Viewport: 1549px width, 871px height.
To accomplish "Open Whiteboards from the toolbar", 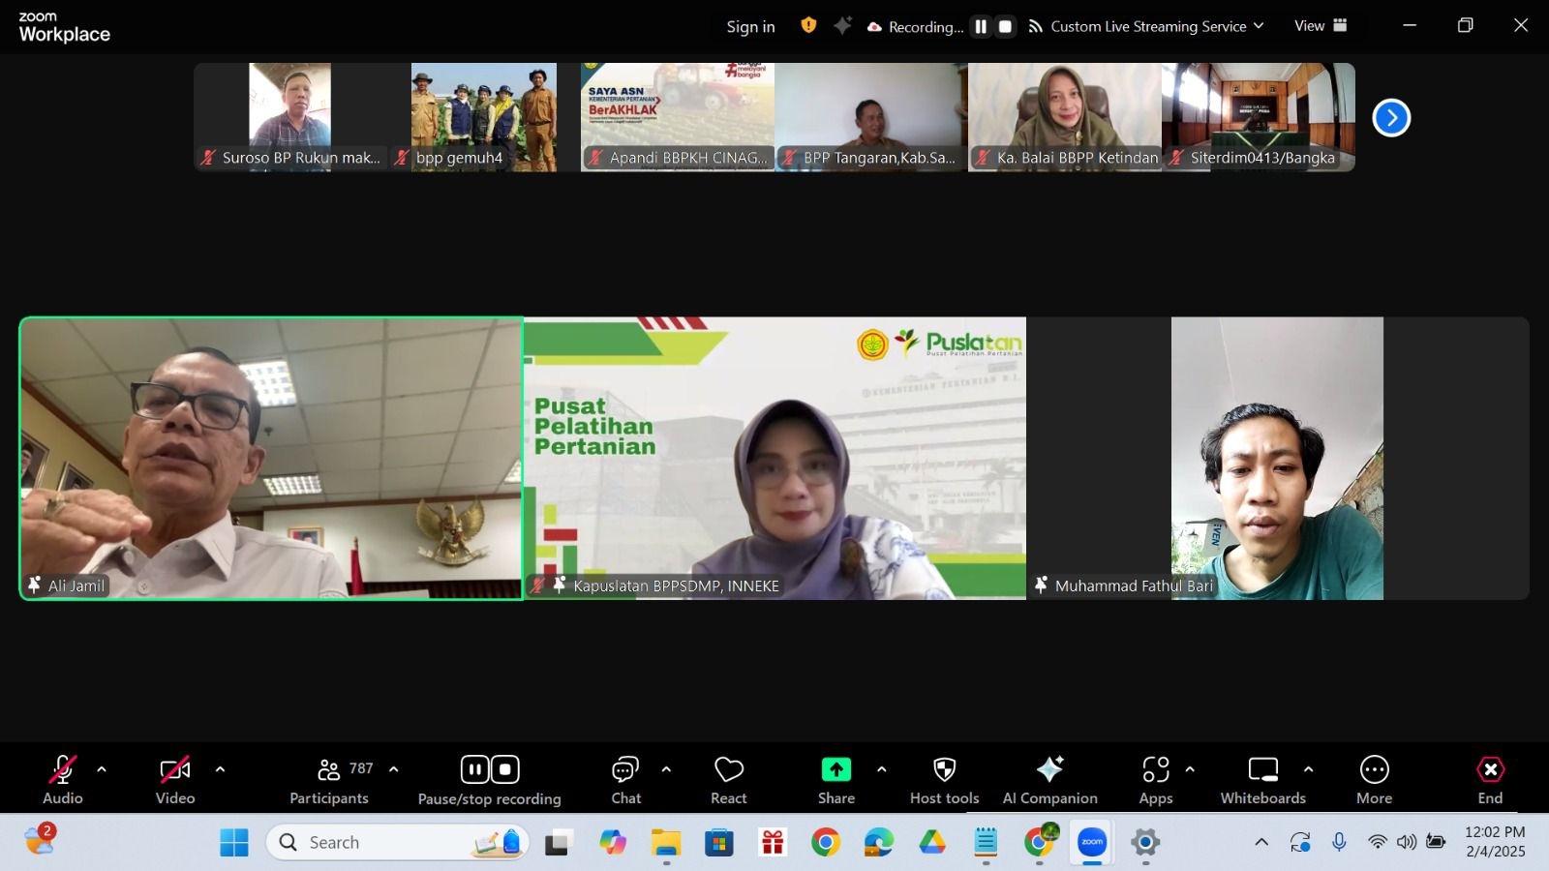I will pos(1262,779).
